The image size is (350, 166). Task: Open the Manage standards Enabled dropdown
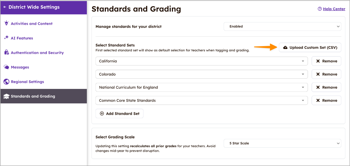tap(282, 26)
